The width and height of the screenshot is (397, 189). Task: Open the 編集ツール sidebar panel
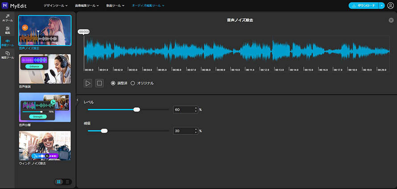pos(8,55)
